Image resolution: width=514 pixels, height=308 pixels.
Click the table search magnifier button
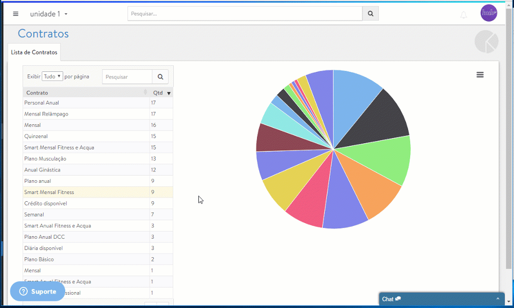[160, 77]
